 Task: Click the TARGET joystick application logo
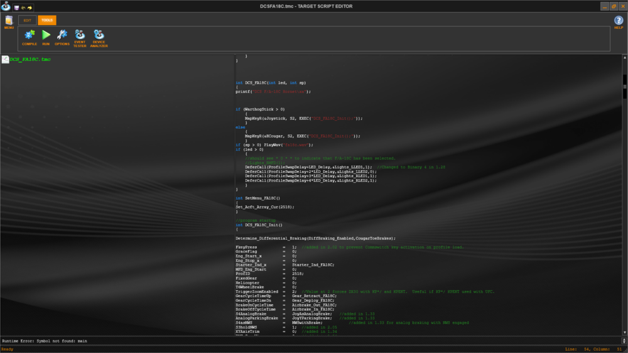(6, 6)
